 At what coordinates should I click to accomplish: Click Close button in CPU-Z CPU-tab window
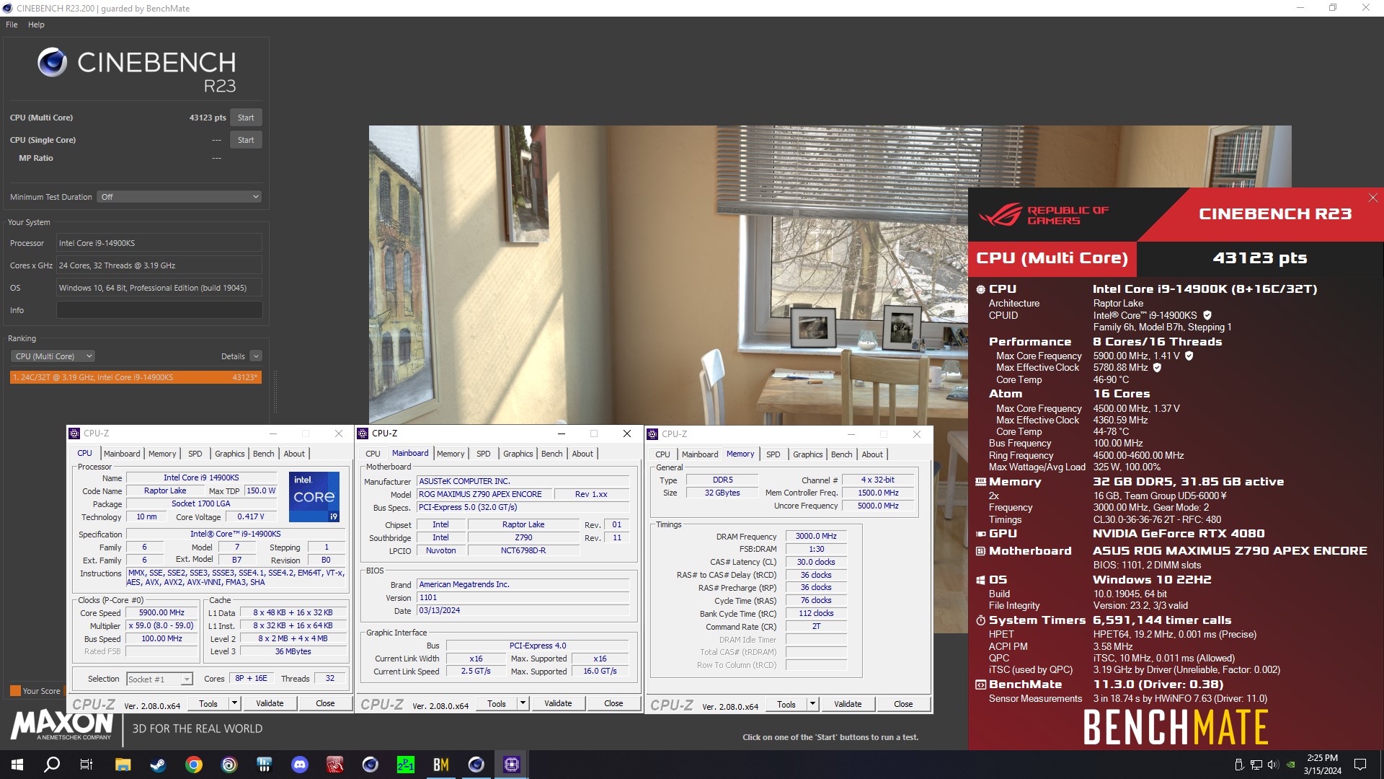point(325,703)
